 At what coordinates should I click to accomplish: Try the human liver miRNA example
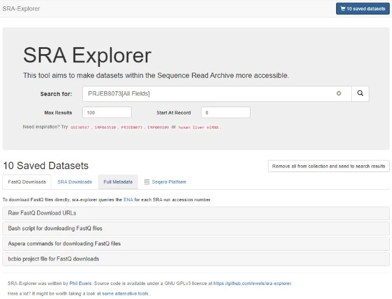tap(199, 127)
